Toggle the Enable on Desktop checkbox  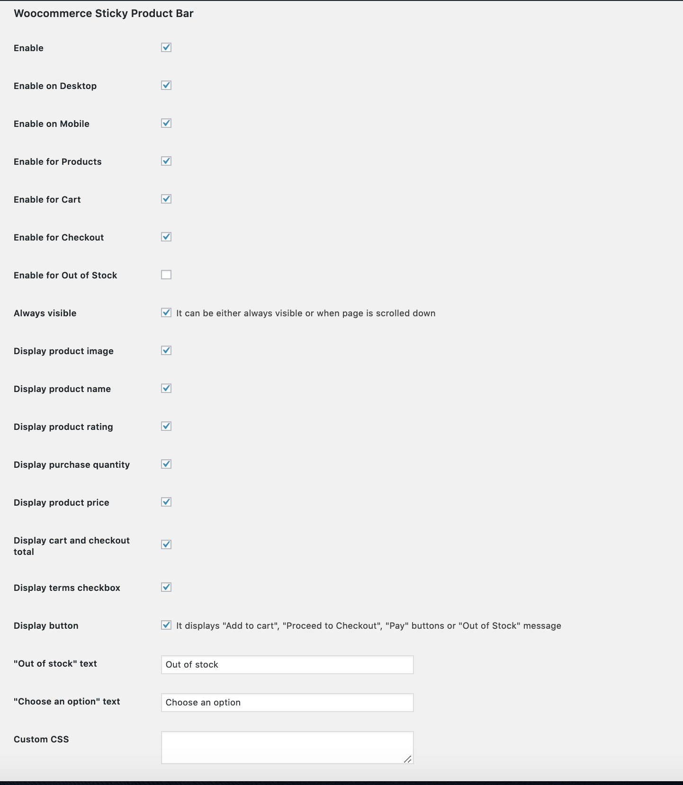[x=166, y=85]
